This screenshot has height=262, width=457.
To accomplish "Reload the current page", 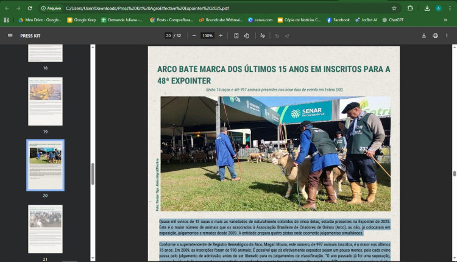I will (30, 8).
